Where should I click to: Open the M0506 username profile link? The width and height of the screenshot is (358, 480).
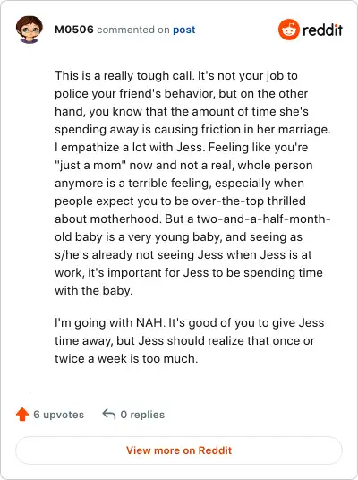(x=74, y=30)
